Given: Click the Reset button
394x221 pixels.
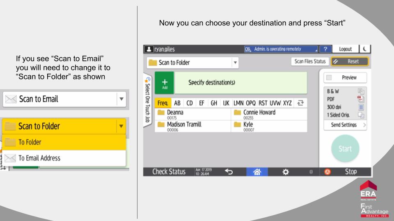Looking at the screenshot, I should pos(350,61).
